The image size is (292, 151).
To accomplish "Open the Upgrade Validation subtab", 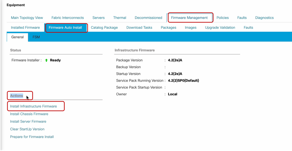I will (220, 28).
